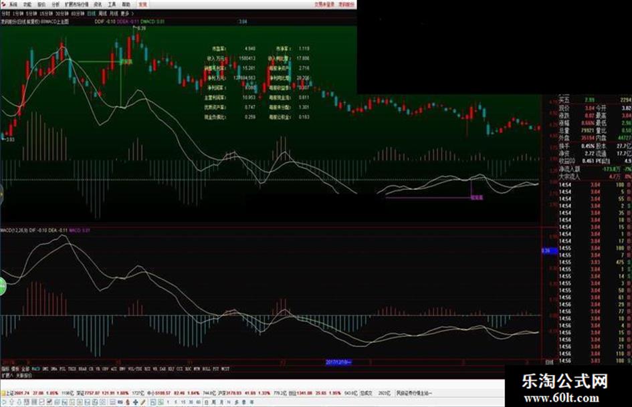Select the TRIX indicator tab
632x407 pixels.
click(72, 369)
